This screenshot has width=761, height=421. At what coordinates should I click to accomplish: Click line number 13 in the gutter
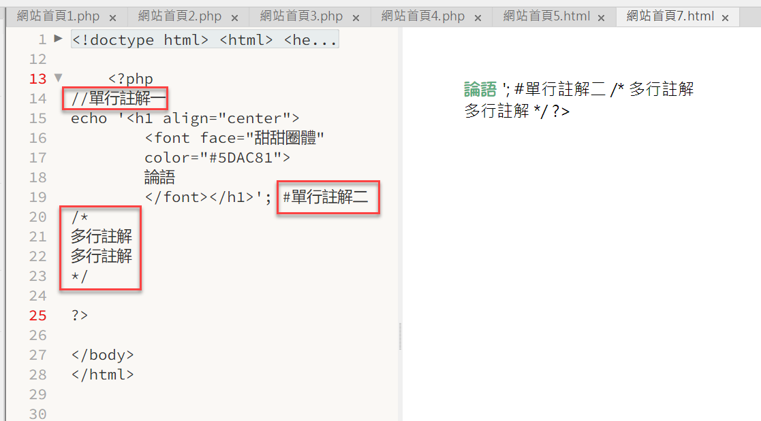pos(38,78)
